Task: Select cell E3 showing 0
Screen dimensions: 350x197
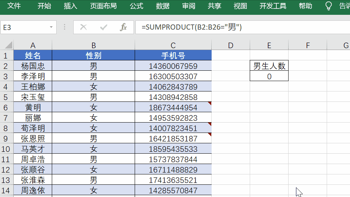Action: 269,76
